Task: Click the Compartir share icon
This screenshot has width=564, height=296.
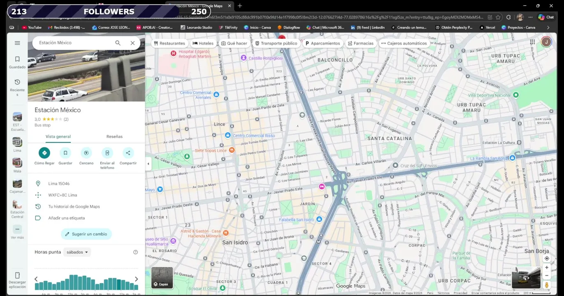Action: click(128, 153)
